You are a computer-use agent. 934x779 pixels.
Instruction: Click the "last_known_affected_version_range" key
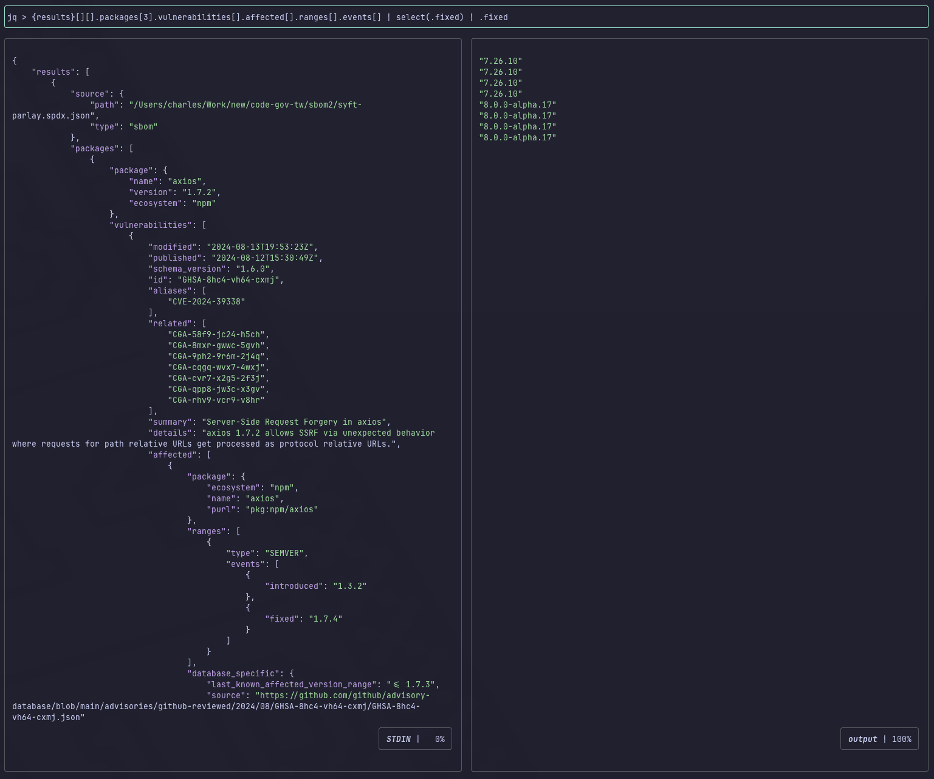292,684
